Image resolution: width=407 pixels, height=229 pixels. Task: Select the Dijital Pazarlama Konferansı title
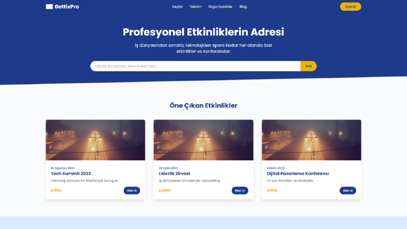(x=298, y=174)
